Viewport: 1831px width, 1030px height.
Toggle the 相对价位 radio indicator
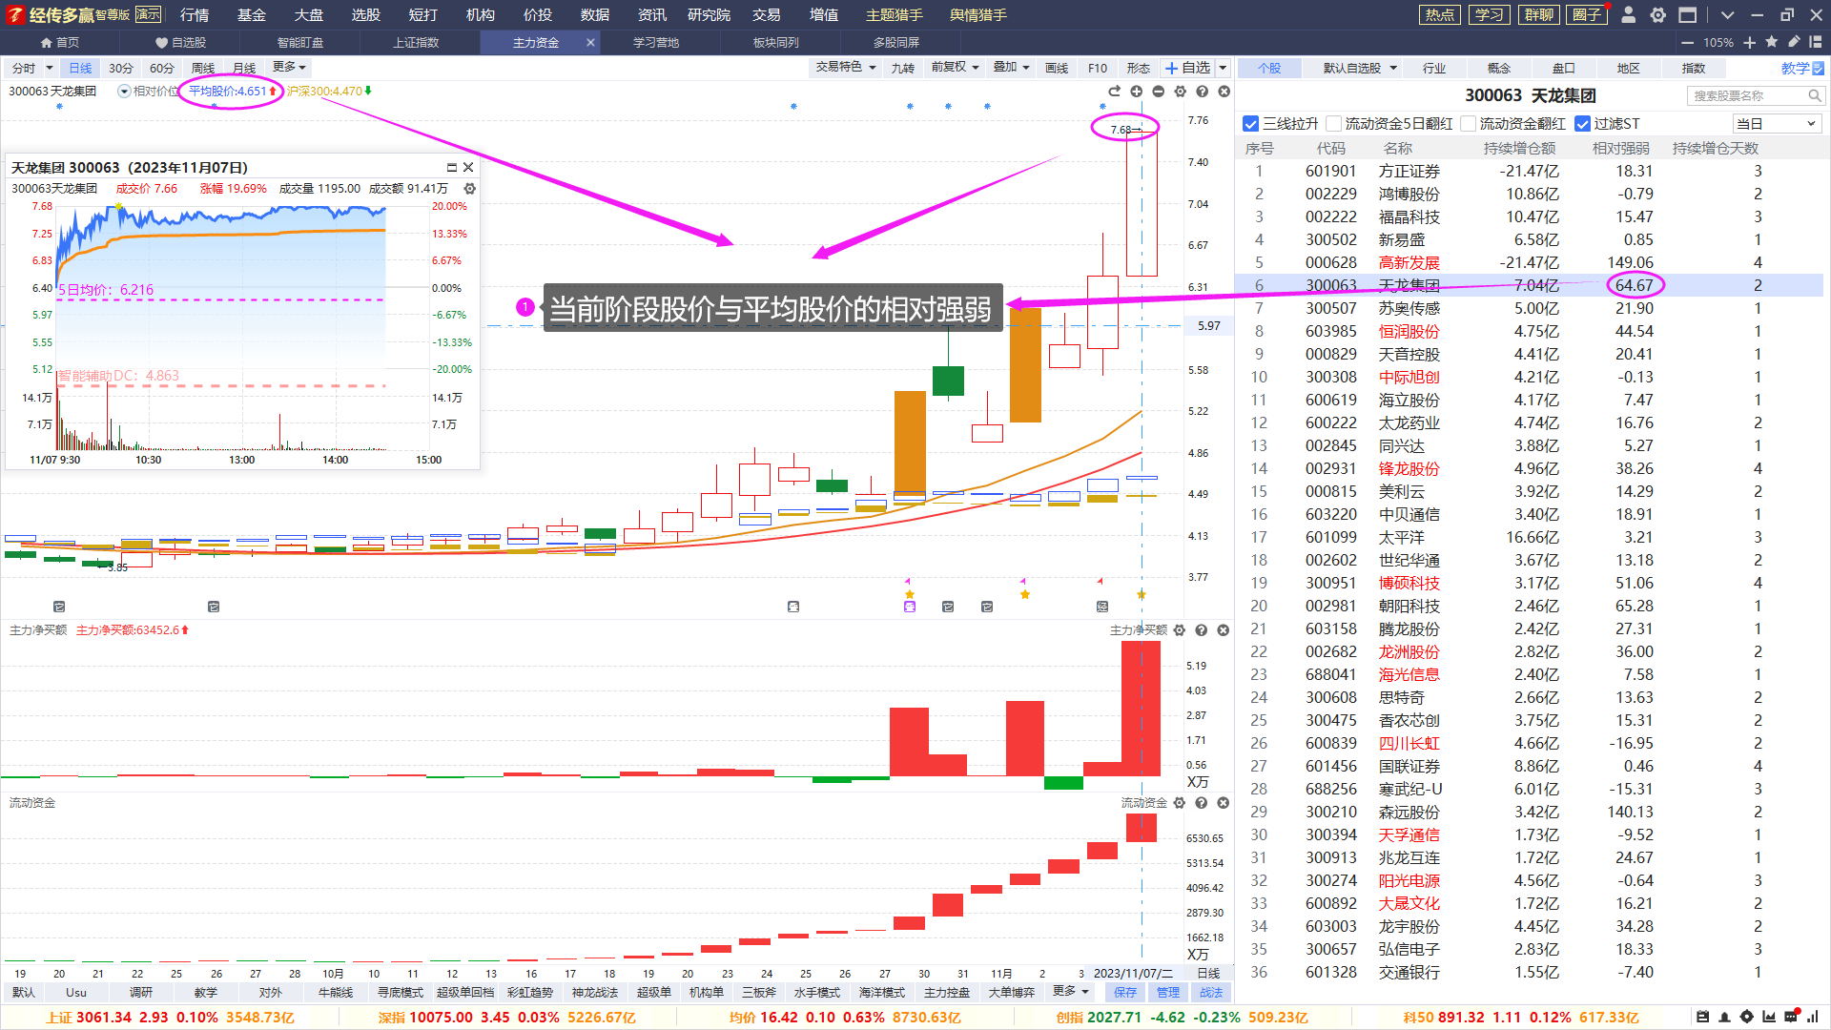coord(124,92)
